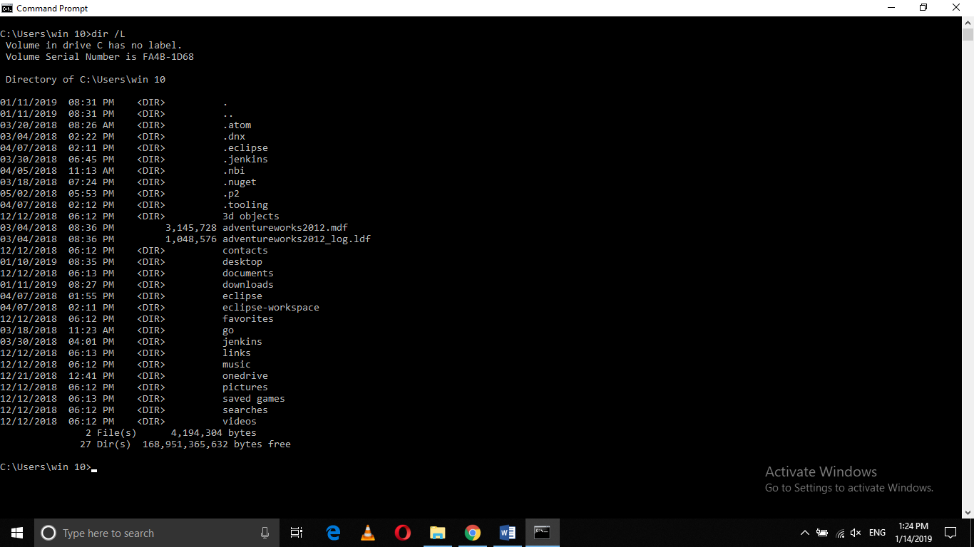Screen dimensions: 974x547
Task: Switch the ENG input language indicator
Action: (877, 533)
